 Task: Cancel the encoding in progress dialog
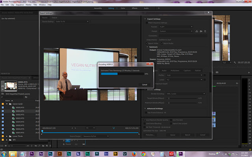[145, 85]
